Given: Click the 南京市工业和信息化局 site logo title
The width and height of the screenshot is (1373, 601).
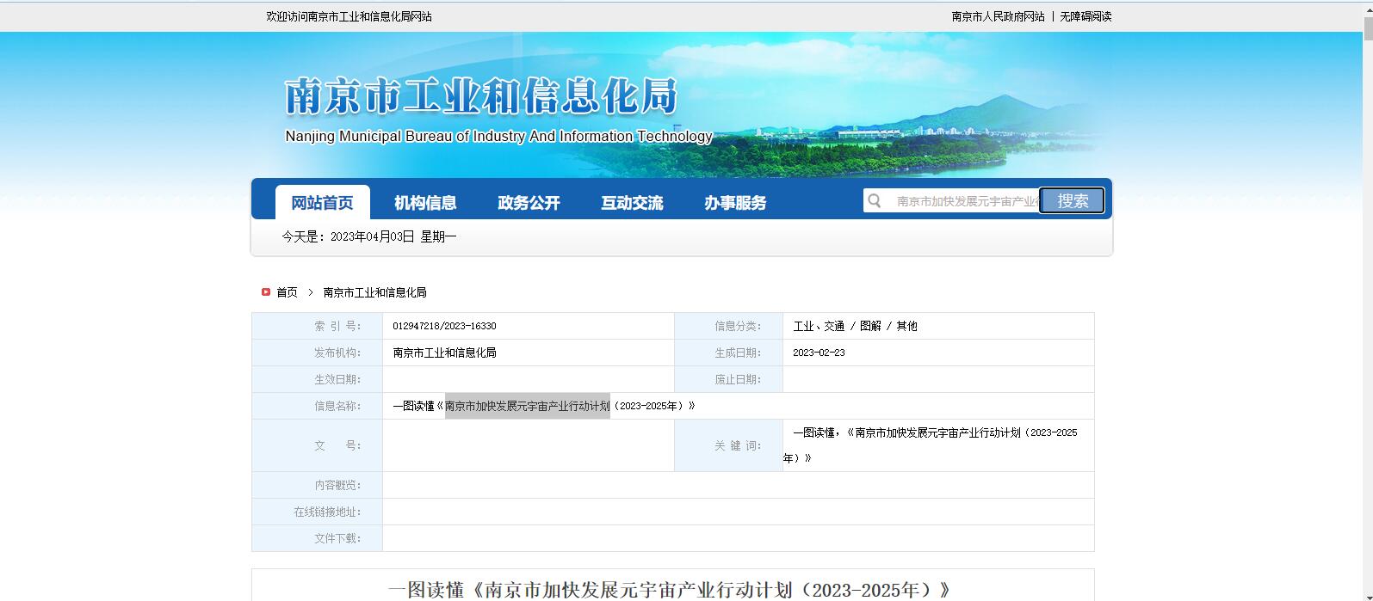Looking at the screenshot, I should pos(481,96).
